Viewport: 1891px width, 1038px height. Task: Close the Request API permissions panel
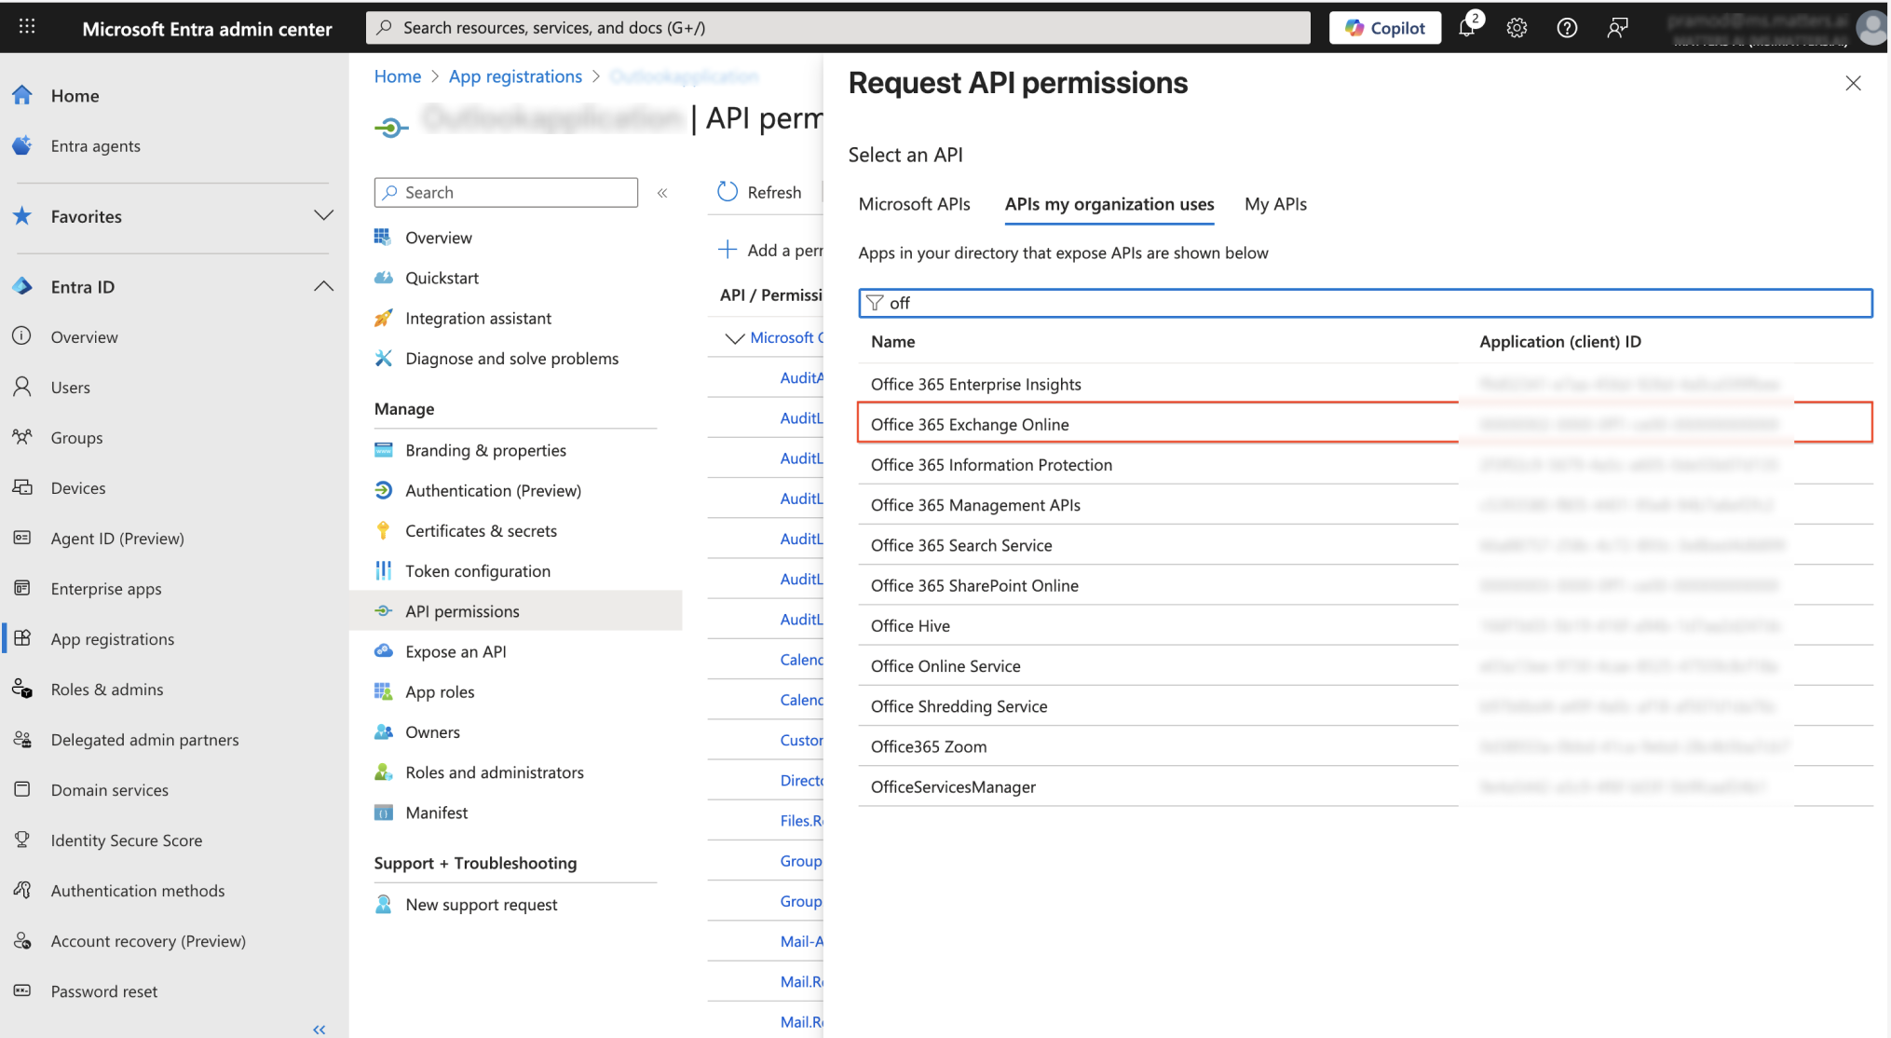(1853, 83)
